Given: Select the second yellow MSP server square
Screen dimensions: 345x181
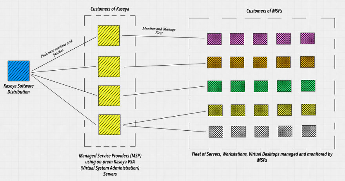Looking at the screenshot, I should coord(109,67).
